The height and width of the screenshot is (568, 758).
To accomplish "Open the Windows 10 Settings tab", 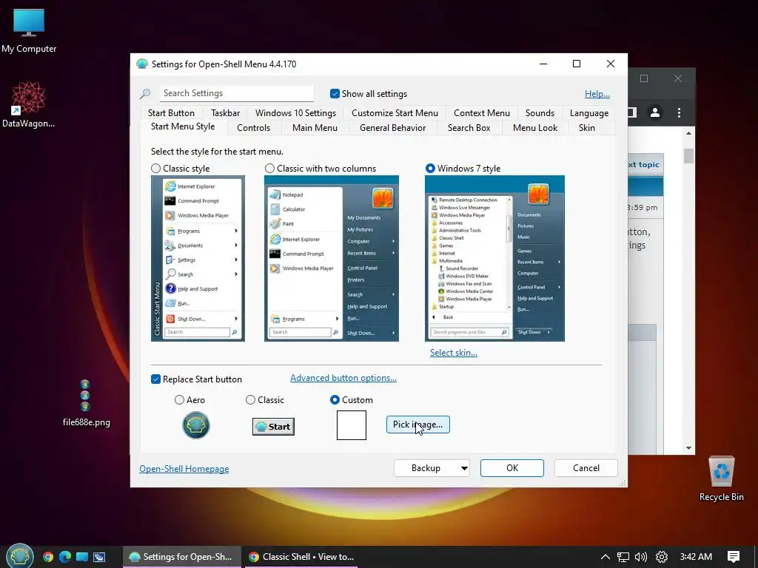I will (295, 113).
